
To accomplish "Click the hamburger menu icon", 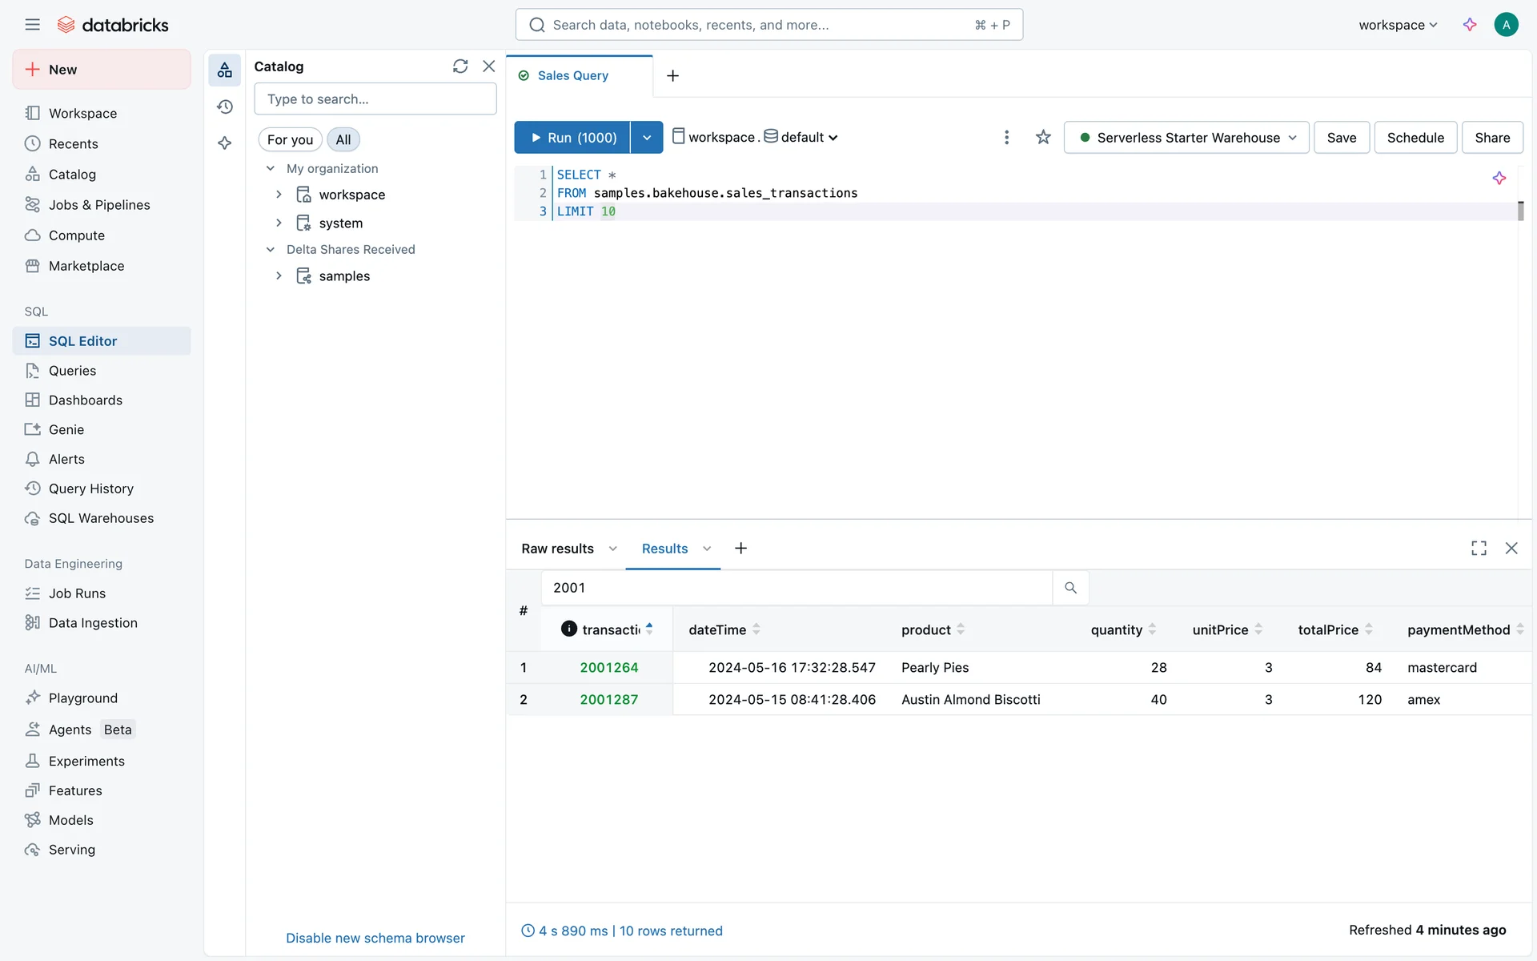I will tap(32, 25).
